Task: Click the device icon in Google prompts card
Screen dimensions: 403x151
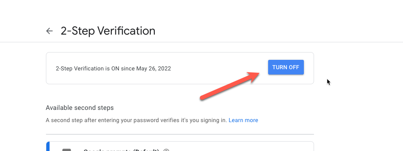Action: (67, 150)
